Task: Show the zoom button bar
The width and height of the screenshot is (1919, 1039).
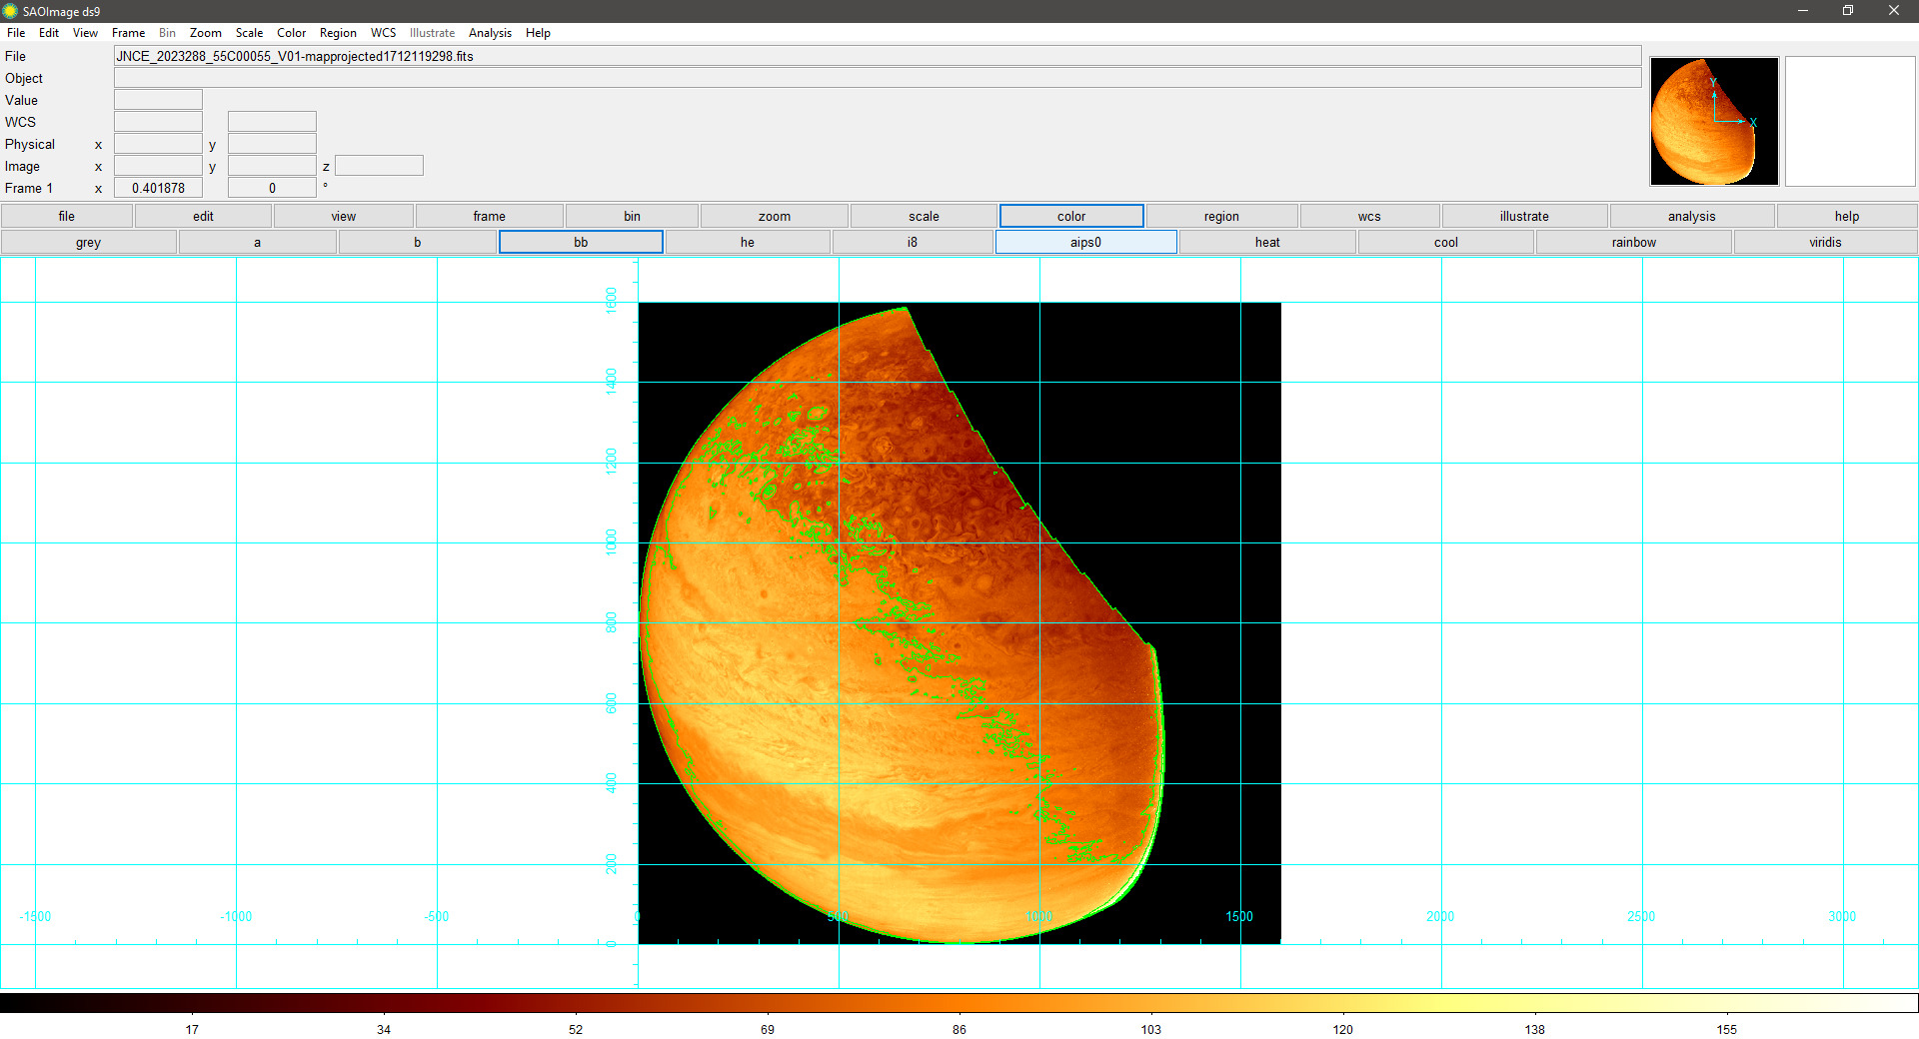Action: tap(774, 217)
